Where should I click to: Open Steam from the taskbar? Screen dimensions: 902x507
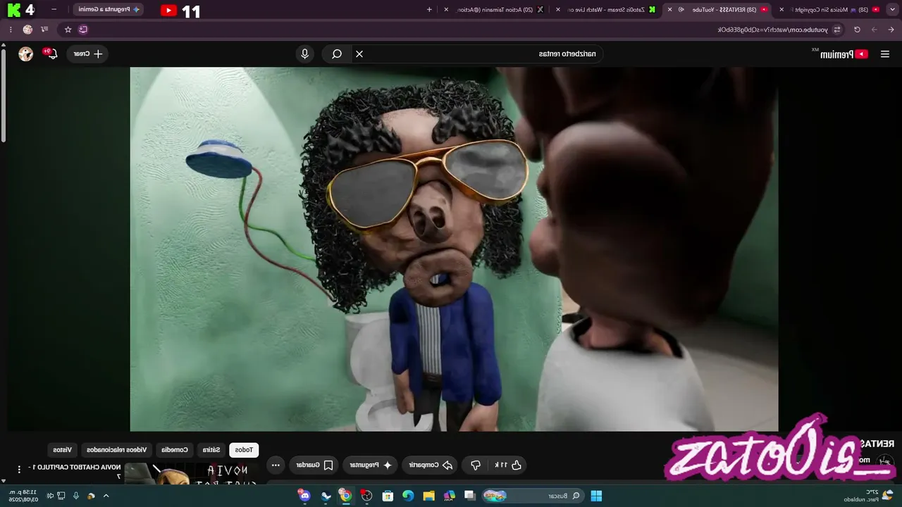tap(326, 496)
